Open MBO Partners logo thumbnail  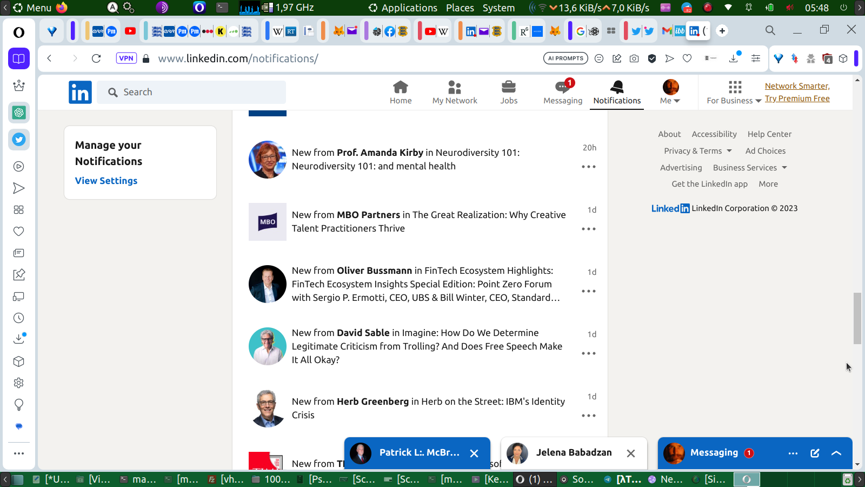[x=268, y=222]
